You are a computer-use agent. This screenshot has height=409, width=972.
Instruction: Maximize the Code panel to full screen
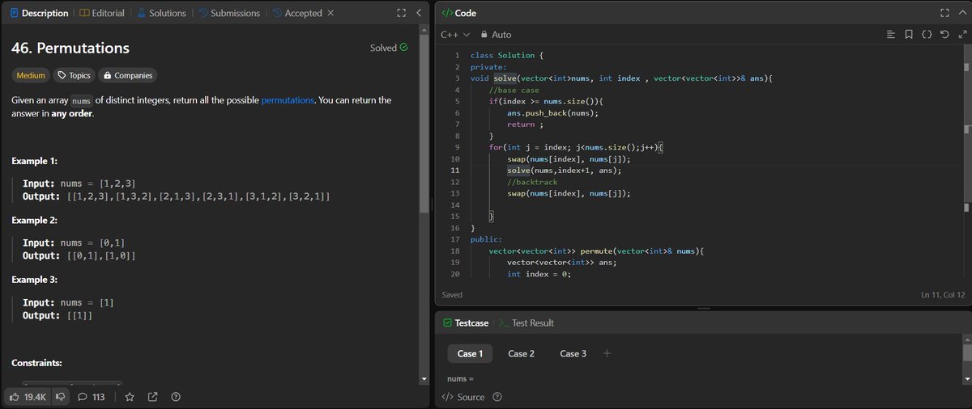click(x=944, y=13)
